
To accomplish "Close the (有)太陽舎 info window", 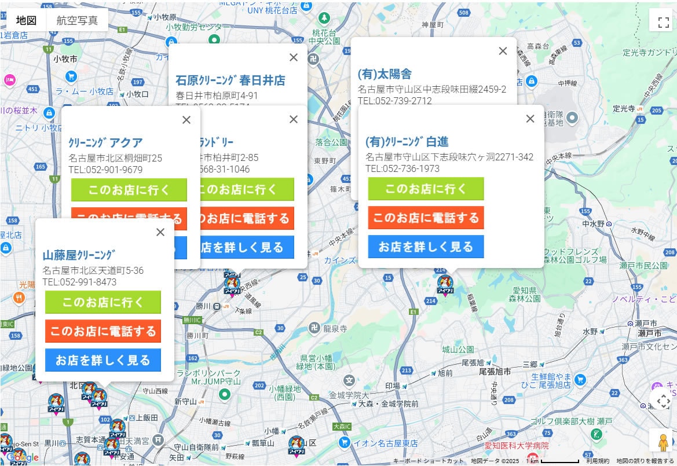I will pos(503,51).
